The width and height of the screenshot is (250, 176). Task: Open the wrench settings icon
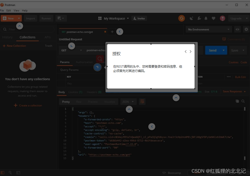(x=199, y=18)
